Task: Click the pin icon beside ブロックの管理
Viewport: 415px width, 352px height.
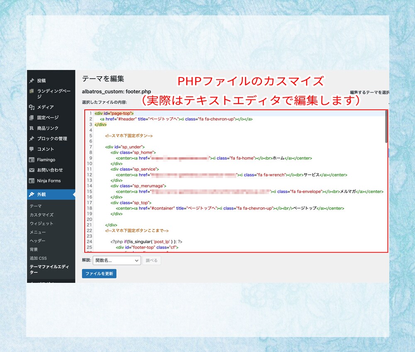Action: (x=32, y=139)
